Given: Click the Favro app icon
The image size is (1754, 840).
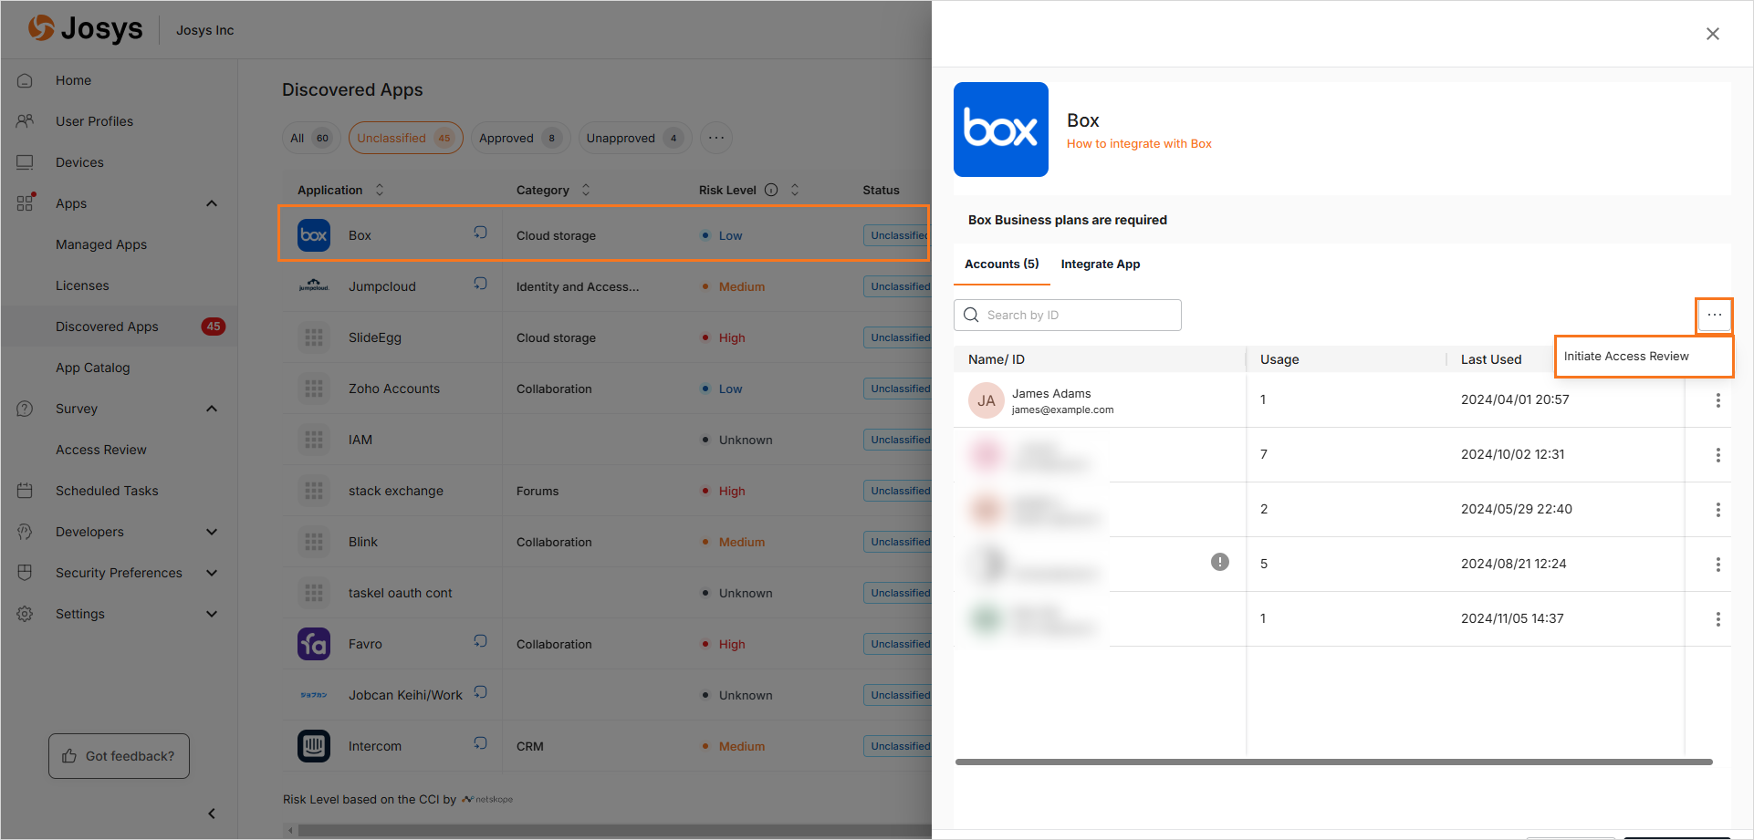Looking at the screenshot, I should pyautogui.click(x=314, y=644).
